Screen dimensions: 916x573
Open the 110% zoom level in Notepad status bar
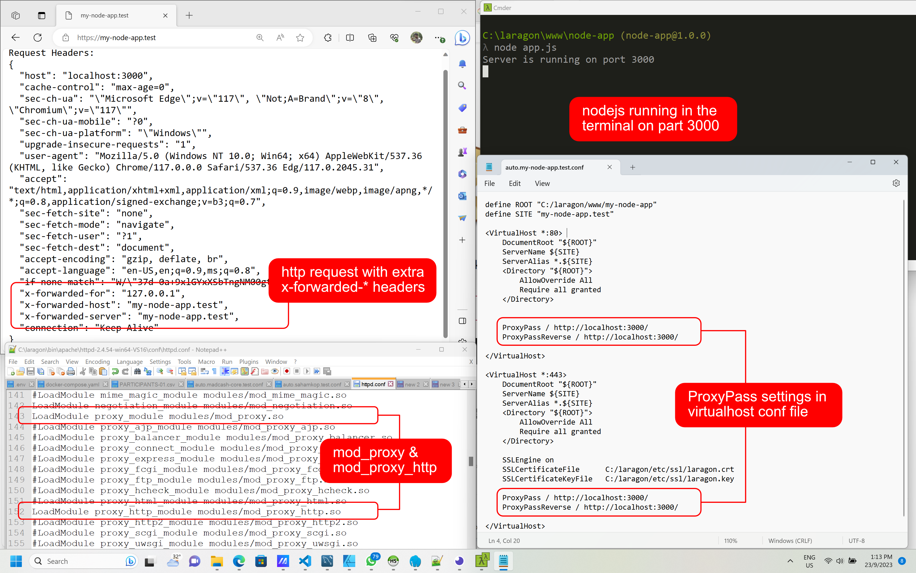click(731, 541)
